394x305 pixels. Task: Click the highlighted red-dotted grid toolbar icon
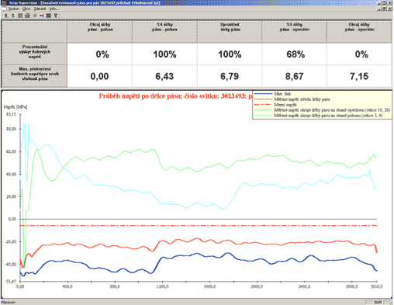[x=48, y=16]
